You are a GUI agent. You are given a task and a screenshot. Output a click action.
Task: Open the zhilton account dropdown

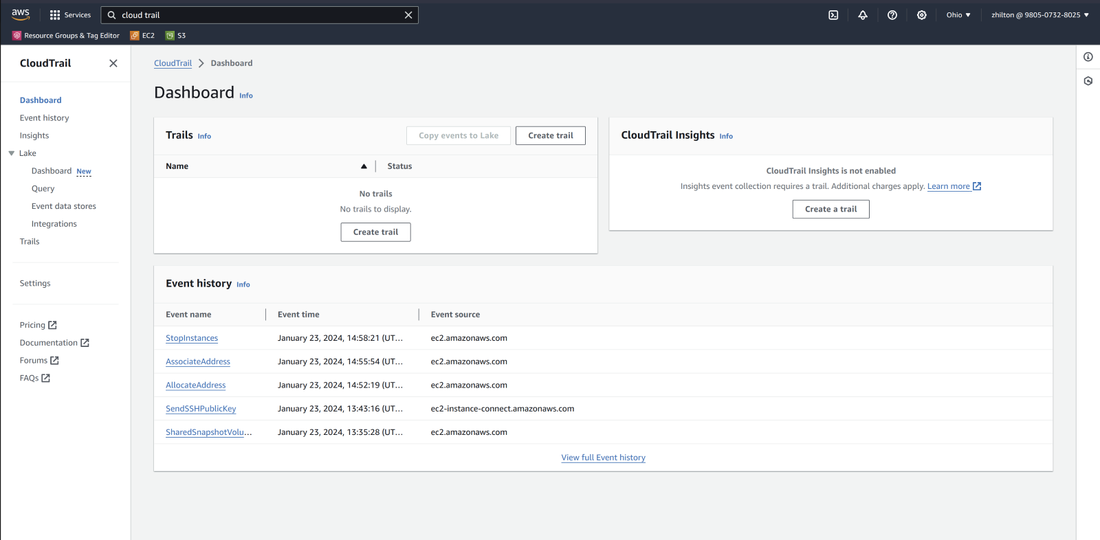tap(1040, 15)
